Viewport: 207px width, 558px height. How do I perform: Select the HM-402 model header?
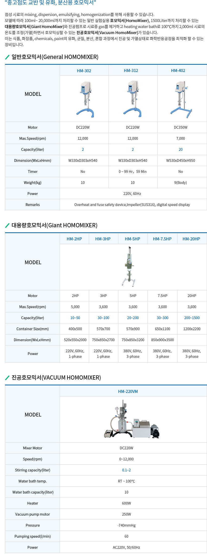(x=178, y=71)
